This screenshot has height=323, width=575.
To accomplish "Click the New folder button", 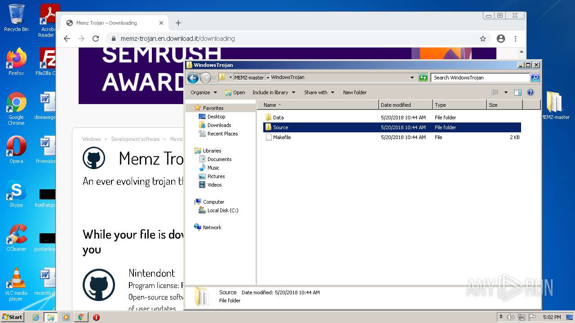I will coord(355,92).
